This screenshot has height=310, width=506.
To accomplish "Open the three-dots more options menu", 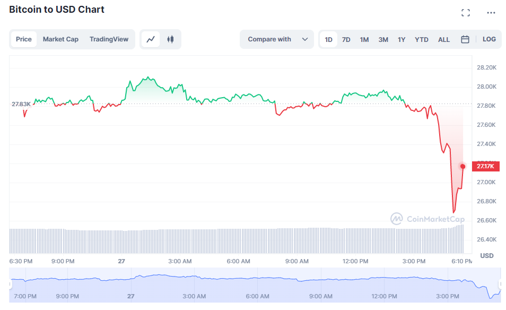I will tap(491, 13).
